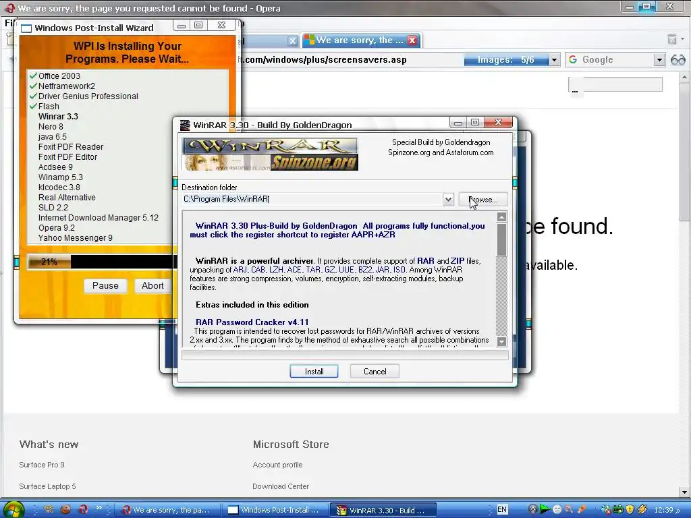Open the Google search engine dropdown

(x=659, y=60)
